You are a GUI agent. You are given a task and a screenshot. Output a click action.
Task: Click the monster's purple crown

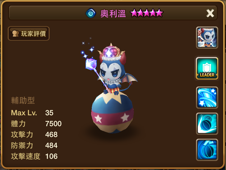(x=111, y=52)
